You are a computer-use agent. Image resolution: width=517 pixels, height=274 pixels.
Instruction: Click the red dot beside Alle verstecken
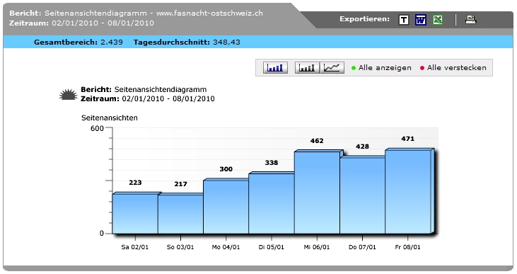[x=422, y=68]
